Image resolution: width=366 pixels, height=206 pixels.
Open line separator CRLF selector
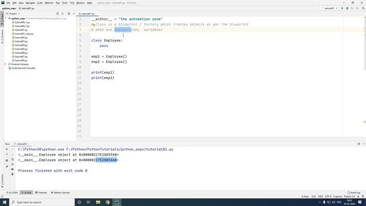(x=320, y=196)
